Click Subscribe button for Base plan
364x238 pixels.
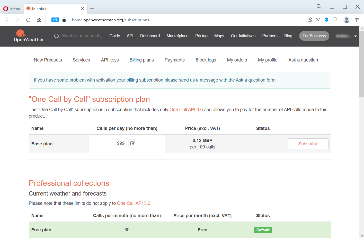308,144
